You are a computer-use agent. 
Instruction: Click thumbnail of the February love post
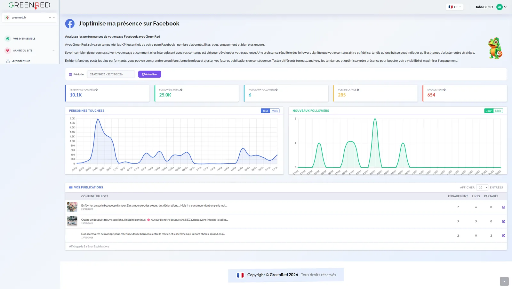pos(72,207)
